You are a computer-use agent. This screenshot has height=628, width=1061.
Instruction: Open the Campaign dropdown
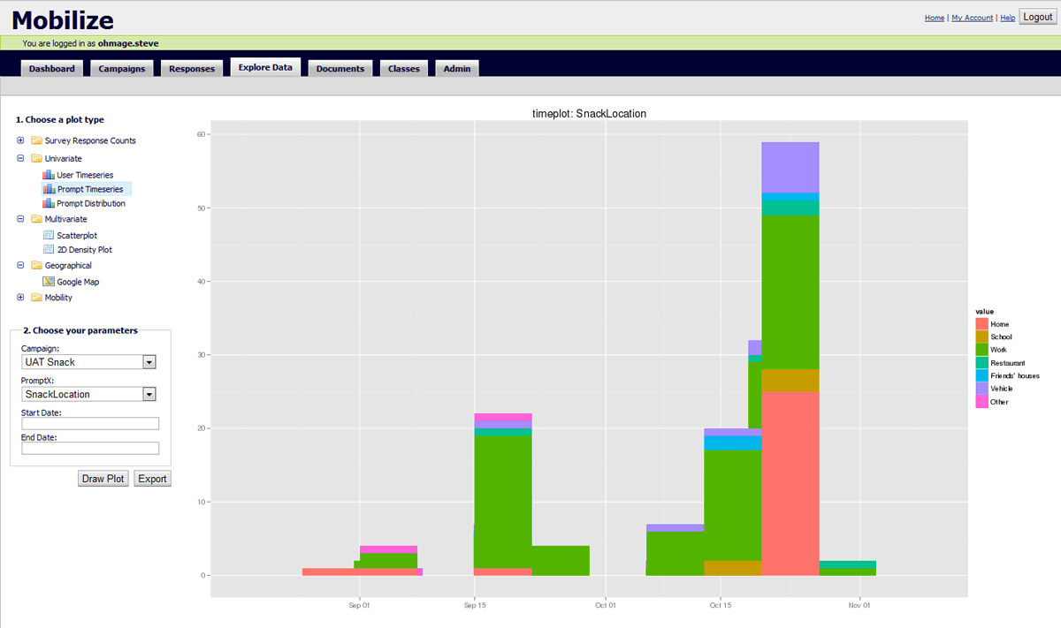[149, 362]
